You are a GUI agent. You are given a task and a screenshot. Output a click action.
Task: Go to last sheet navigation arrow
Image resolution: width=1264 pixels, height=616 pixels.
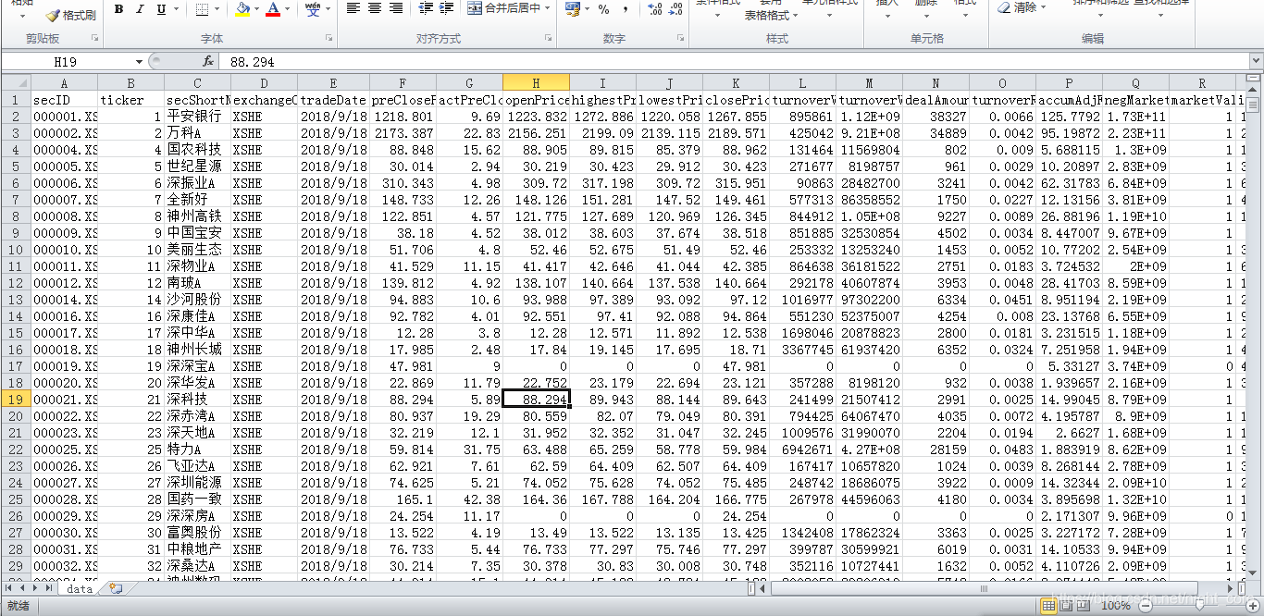pos(49,588)
